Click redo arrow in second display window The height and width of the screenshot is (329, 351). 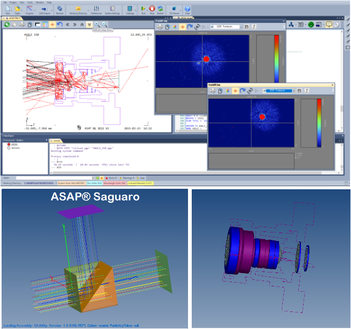click(x=242, y=91)
